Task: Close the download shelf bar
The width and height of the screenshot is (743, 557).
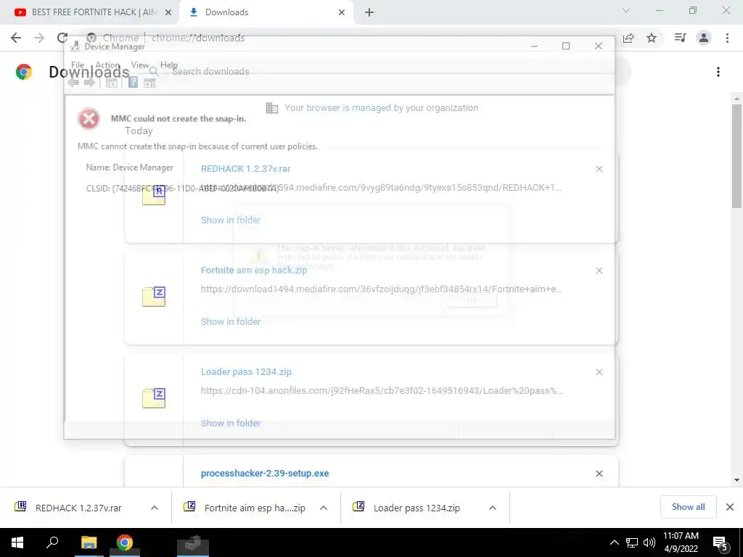Action: (730, 507)
